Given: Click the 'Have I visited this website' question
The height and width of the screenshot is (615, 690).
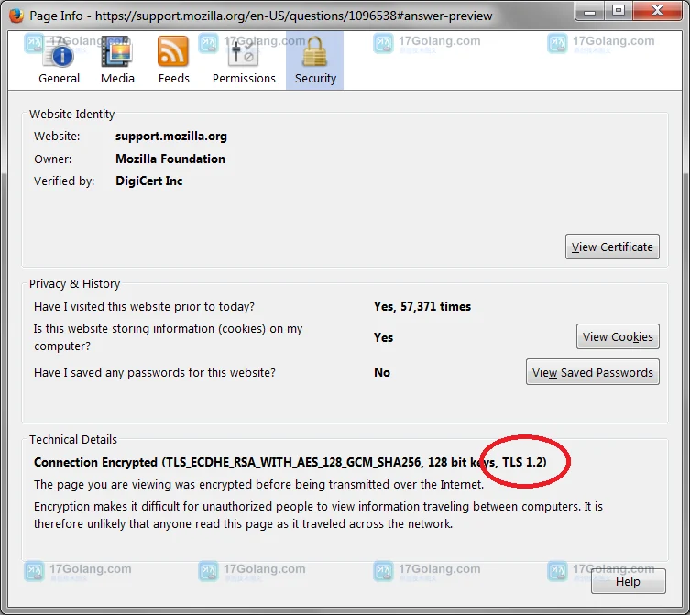Looking at the screenshot, I should pyautogui.click(x=144, y=306).
